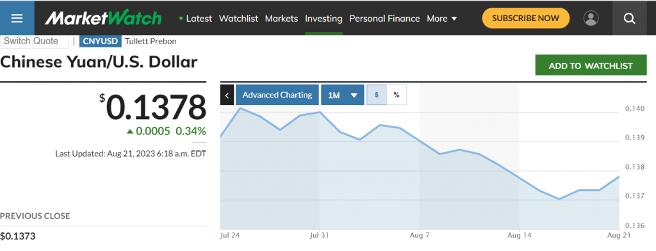Click the Add to Watchlist button
The image size is (656, 251).
coord(591,65)
